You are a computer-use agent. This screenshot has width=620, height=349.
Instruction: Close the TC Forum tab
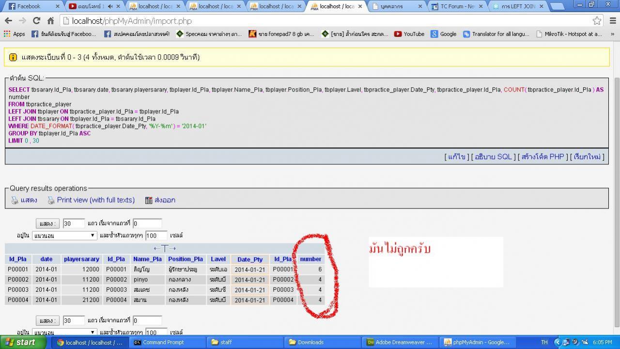(x=480, y=6)
